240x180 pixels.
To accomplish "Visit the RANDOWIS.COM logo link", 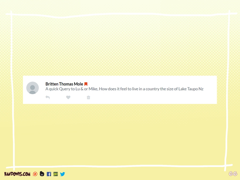I will click(x=17, y=174).
